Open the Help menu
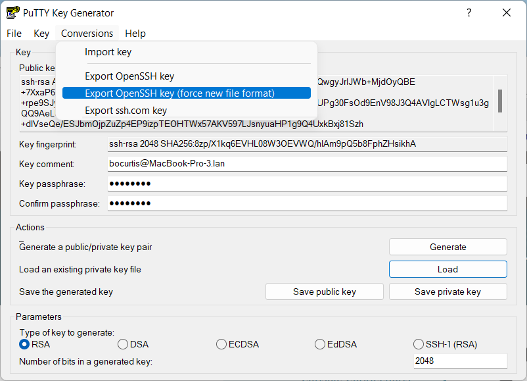 tap(135, 34)
